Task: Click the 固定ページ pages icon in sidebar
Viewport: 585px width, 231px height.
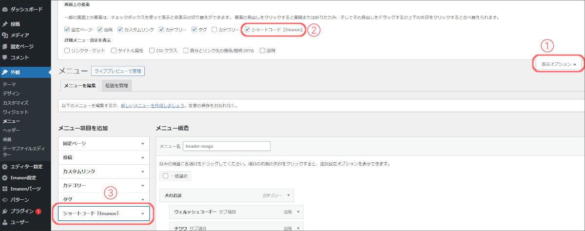Action: click(5, 47)
